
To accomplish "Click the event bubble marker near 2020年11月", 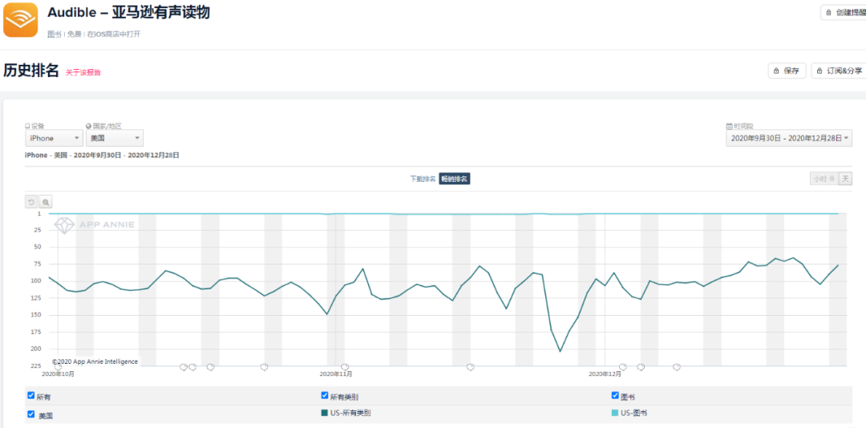I will tap(345, 367).
